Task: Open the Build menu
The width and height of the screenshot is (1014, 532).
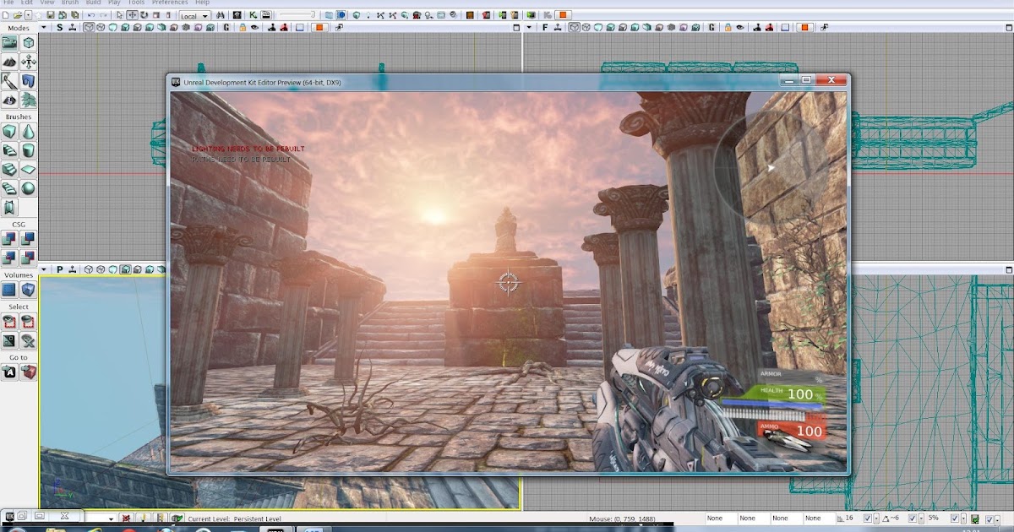Action: (x=93, y=3)
